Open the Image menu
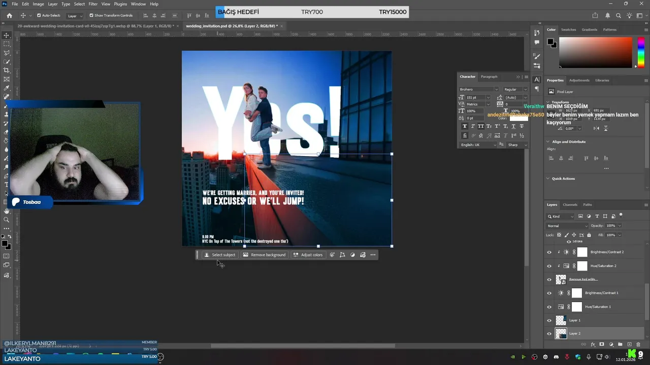This screenshot has width=650, height=365. click(x=39, y=4)
